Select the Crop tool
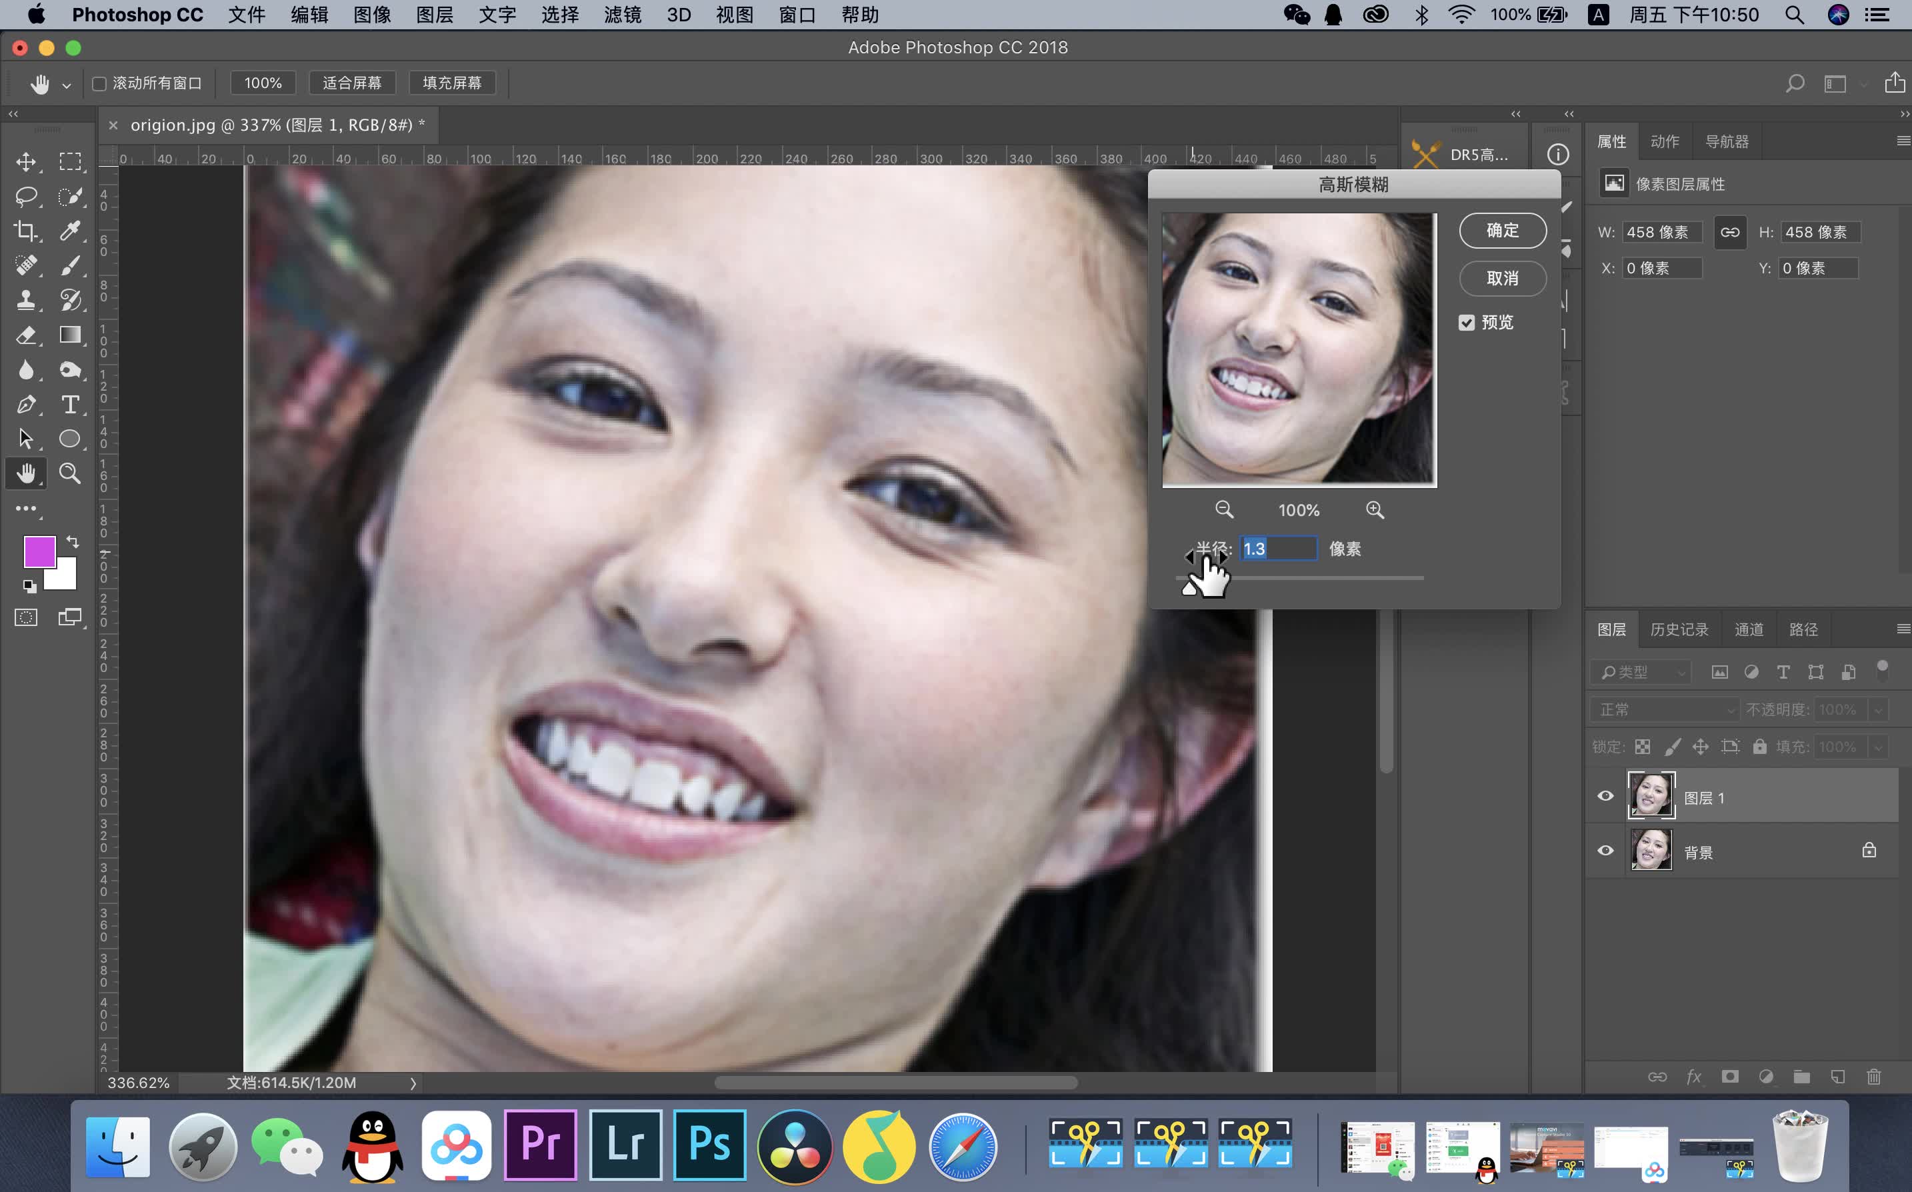The height and width of the screenshot is (1192, 1912). pyautogui.click(x=26, y=231)
